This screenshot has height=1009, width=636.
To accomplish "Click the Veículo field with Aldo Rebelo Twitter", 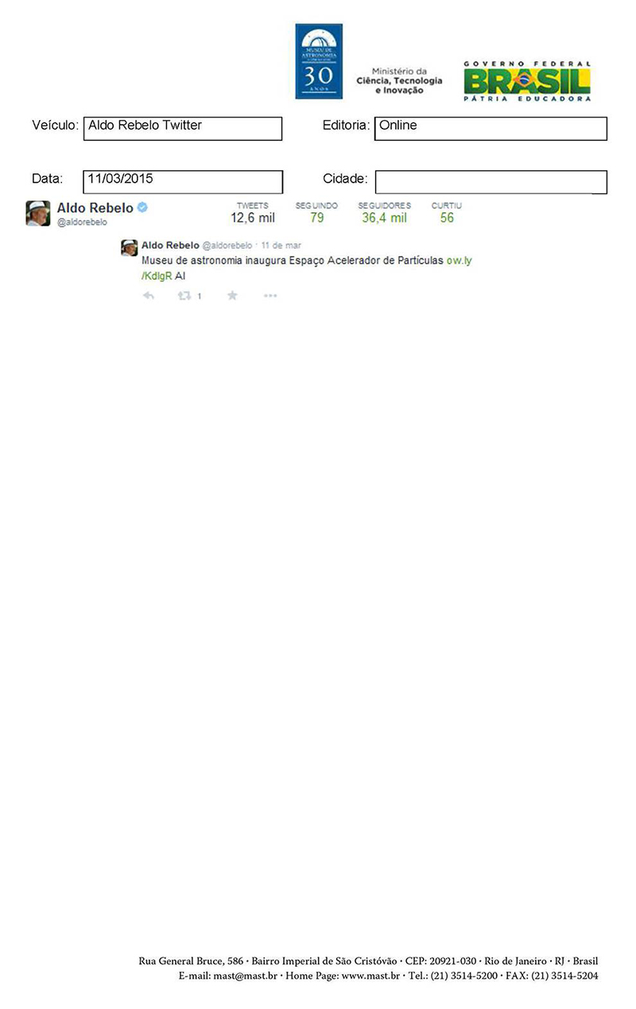I will [x=183, y=129].
